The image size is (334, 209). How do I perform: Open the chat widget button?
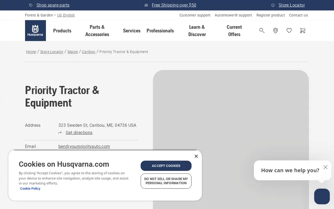pyautogui.click(x=322, y=196)
